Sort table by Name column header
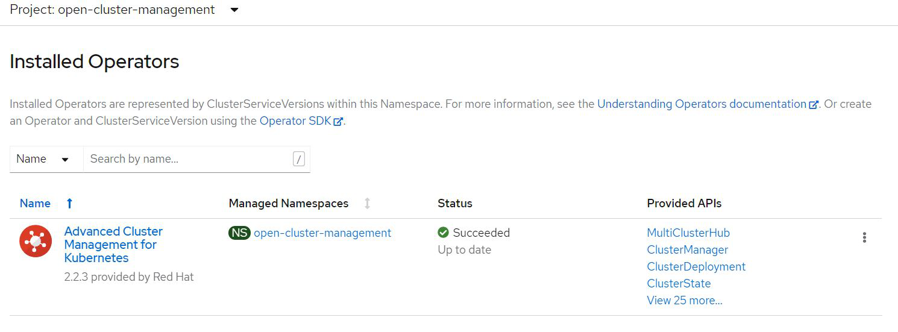 pyautogui.click(x=35, y=204)
